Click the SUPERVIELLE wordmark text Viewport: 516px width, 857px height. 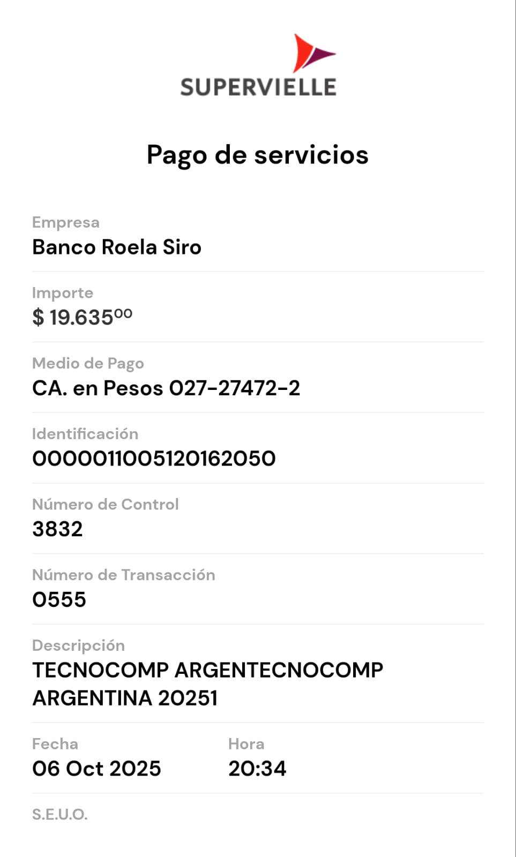pos(258,87)
